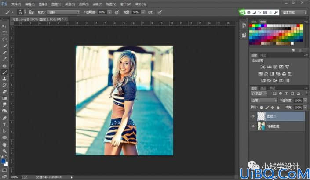Turn layer filtering switch on or off
This screenshot has width=310, height=180.
pos(306,94)
